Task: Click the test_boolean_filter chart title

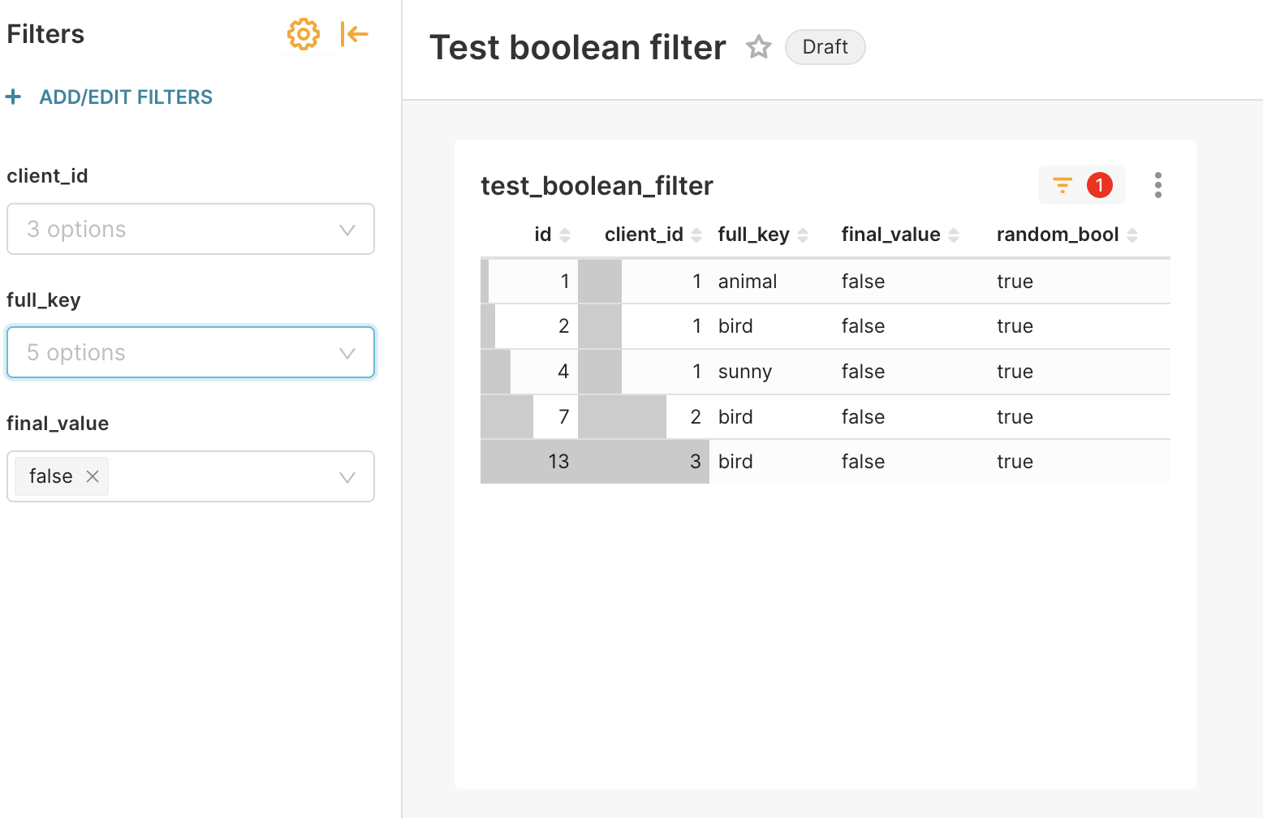Action: pos(597,186)
